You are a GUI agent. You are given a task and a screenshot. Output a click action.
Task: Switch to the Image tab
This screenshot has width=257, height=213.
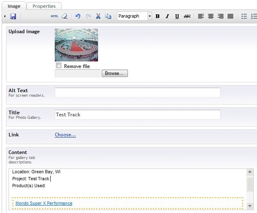pyautogui.click(x=14, y=6)
